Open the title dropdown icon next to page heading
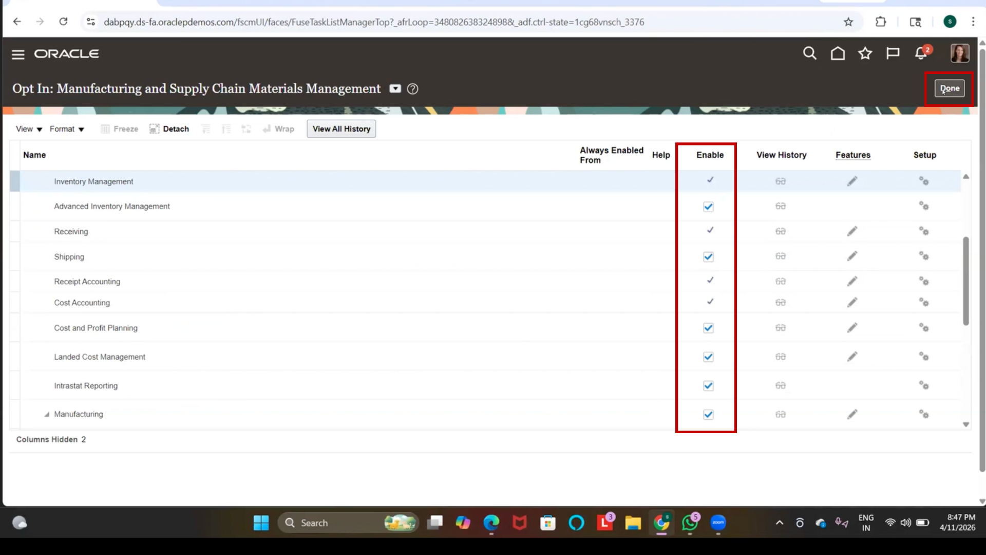 [x=395, y=88]
